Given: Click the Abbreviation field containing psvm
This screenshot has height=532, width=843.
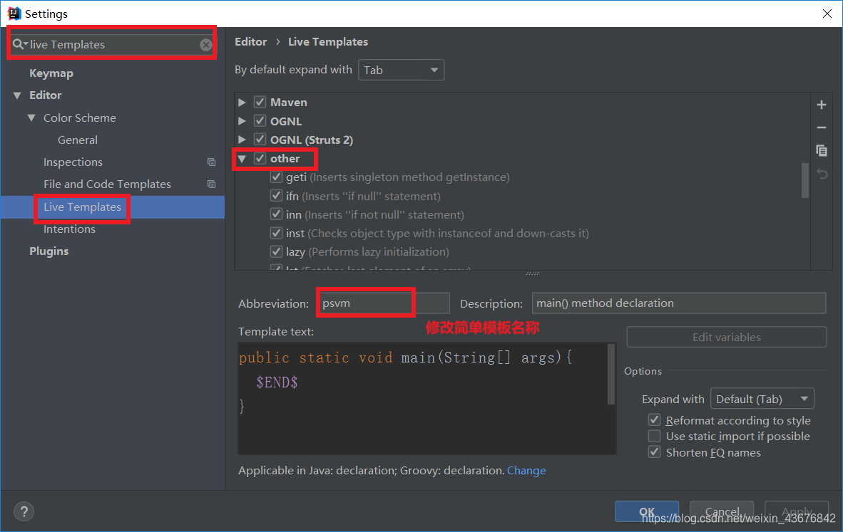Looking at the screenshot, I should pyautogui.click(x=384, y=303).
